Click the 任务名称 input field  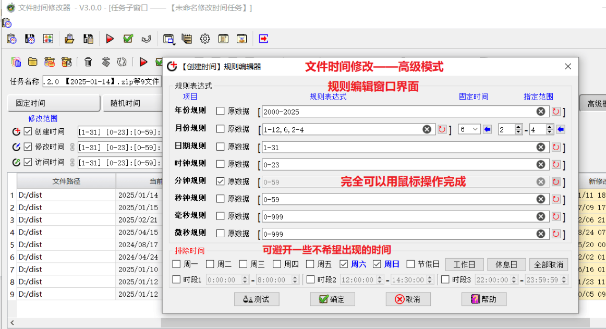(x=102, y=81)
